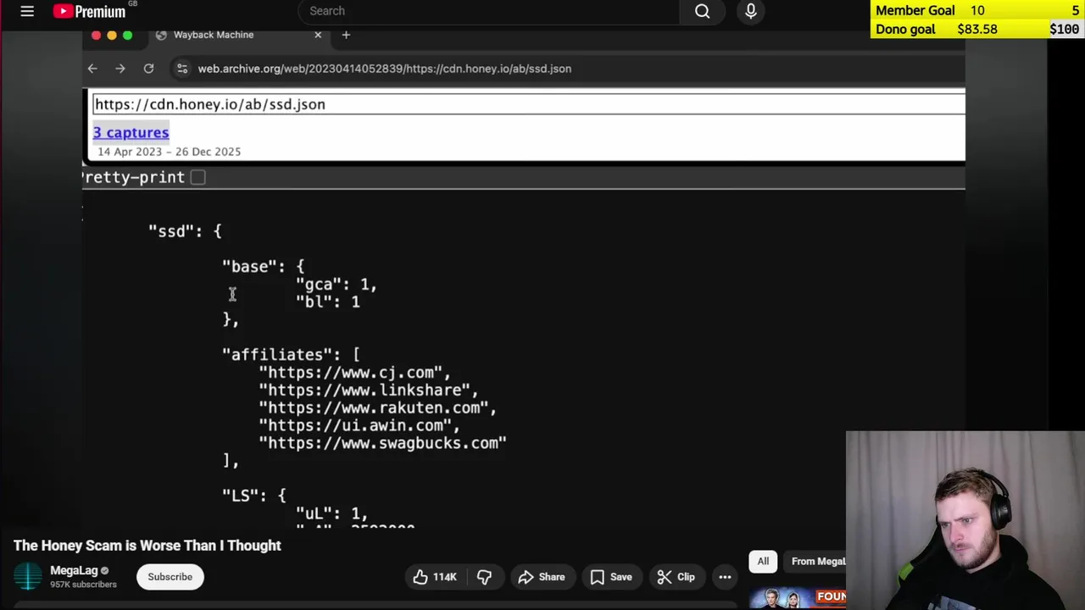
Task: Create a Clip of the video
Action: point(676,577)
